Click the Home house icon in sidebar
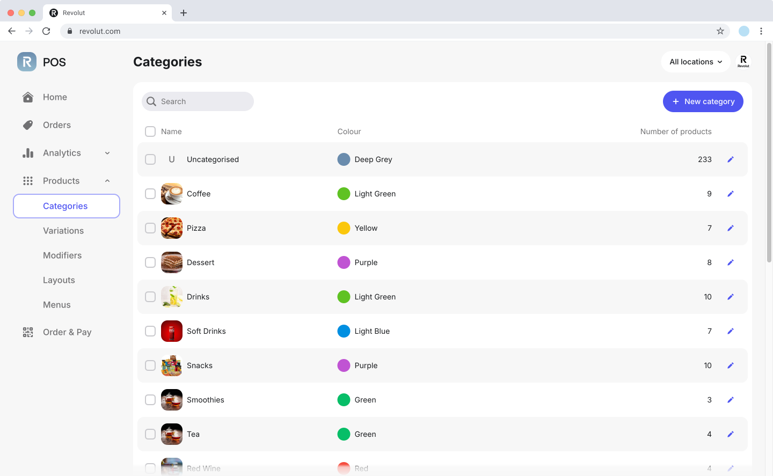 28,97
